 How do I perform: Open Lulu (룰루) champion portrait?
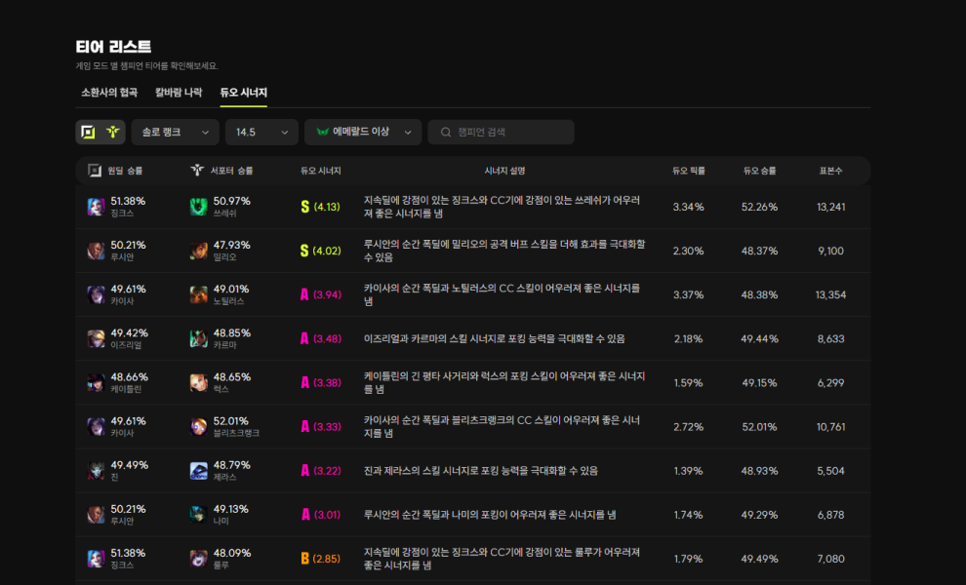[198, 559]
